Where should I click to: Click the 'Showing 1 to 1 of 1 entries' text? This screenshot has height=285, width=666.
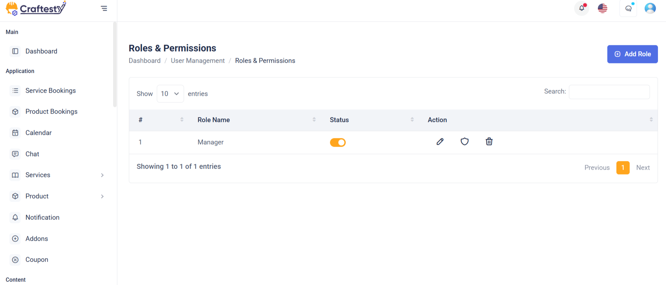[179, 167]
